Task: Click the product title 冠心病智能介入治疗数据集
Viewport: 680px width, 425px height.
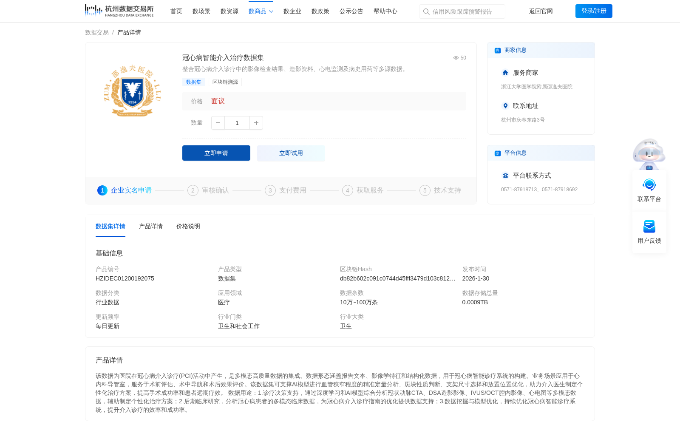Action: point(223,58)
